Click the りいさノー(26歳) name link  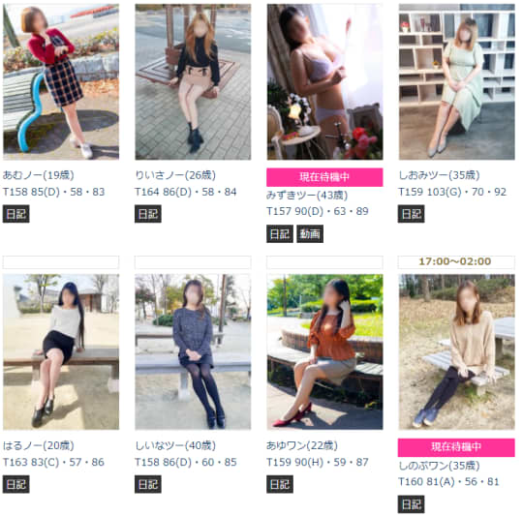point(175,175)
